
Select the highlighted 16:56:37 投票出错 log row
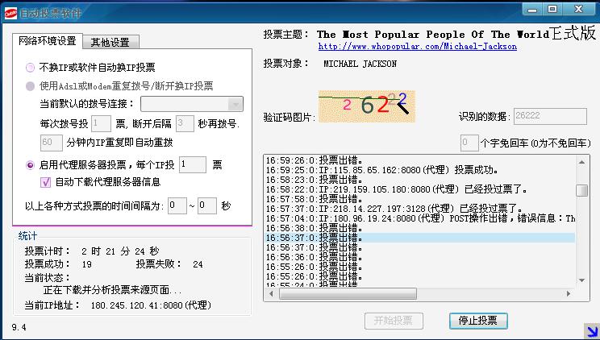(420, 238)
